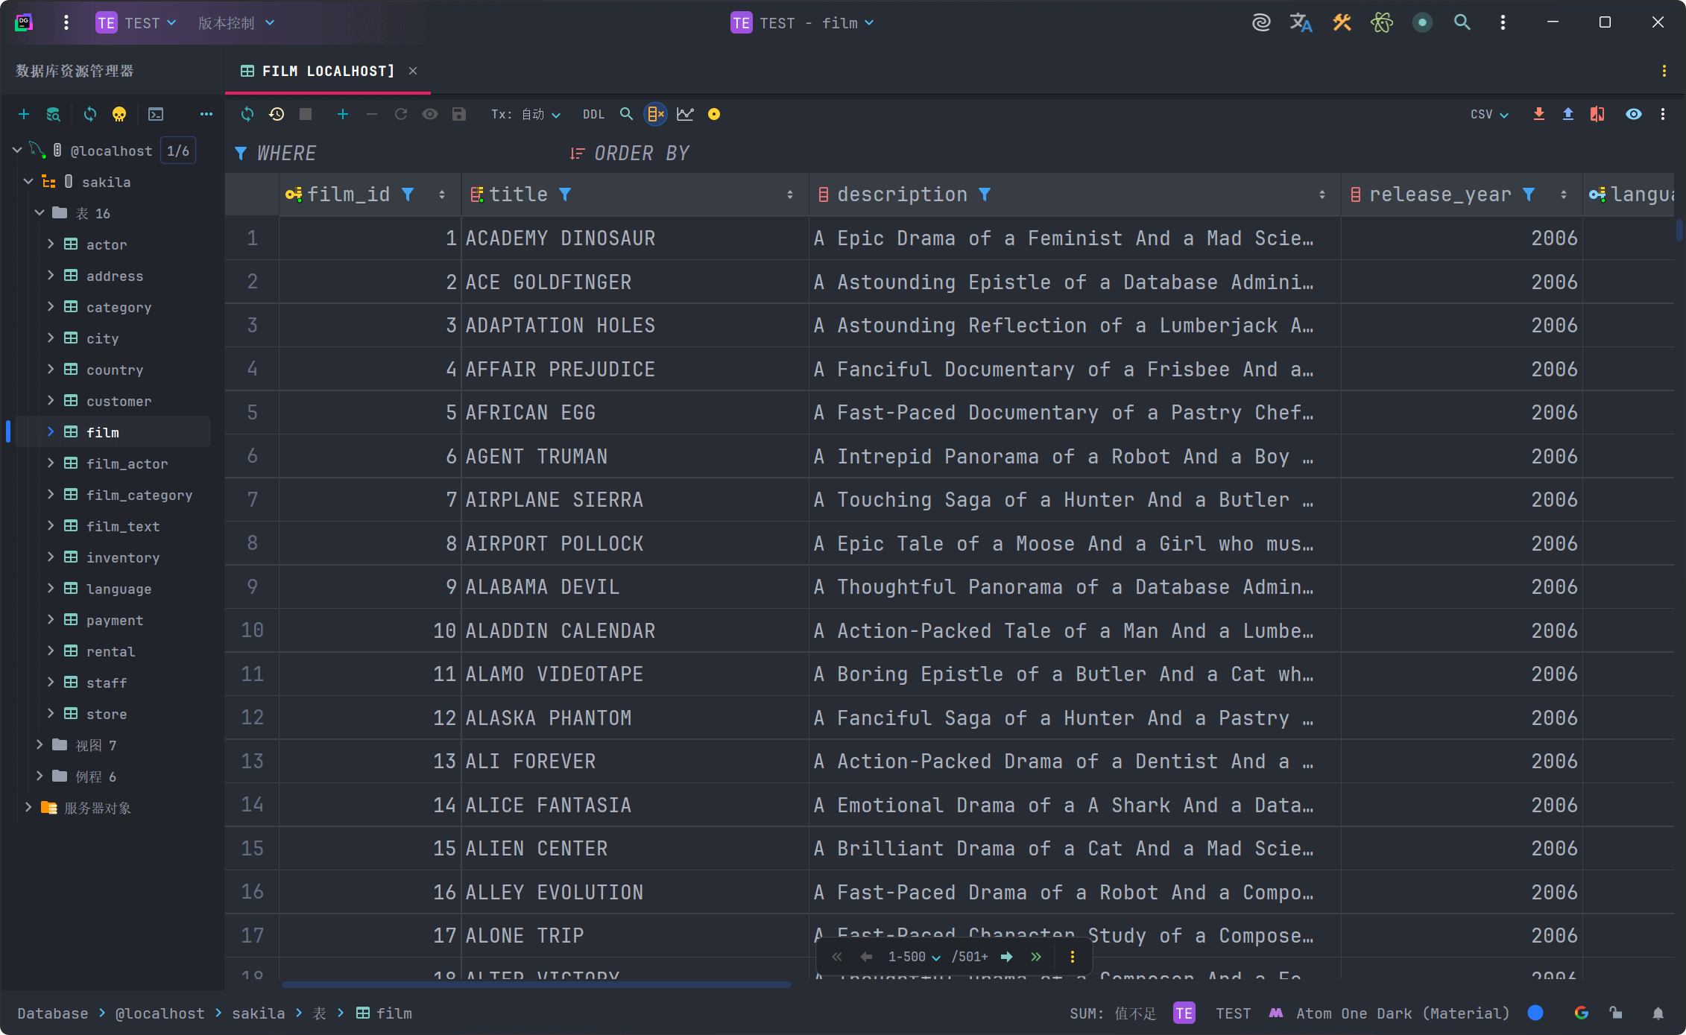Submit pending changes with the save icon

pyautogui.click(x=459, y=114)
